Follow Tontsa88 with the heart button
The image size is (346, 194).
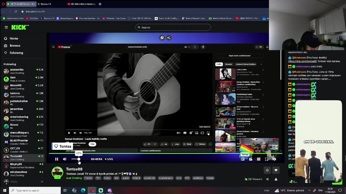[x=276, y=170]
